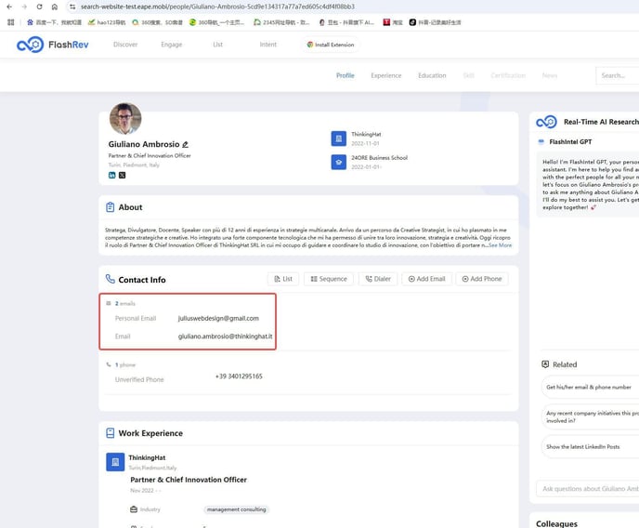Click the browser home icon
Image resolution: width=639 pixels, height=528 pixels.
(55, 7)
